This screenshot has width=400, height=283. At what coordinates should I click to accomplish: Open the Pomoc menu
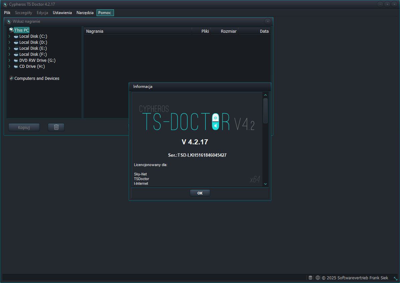tap(105, 13)
